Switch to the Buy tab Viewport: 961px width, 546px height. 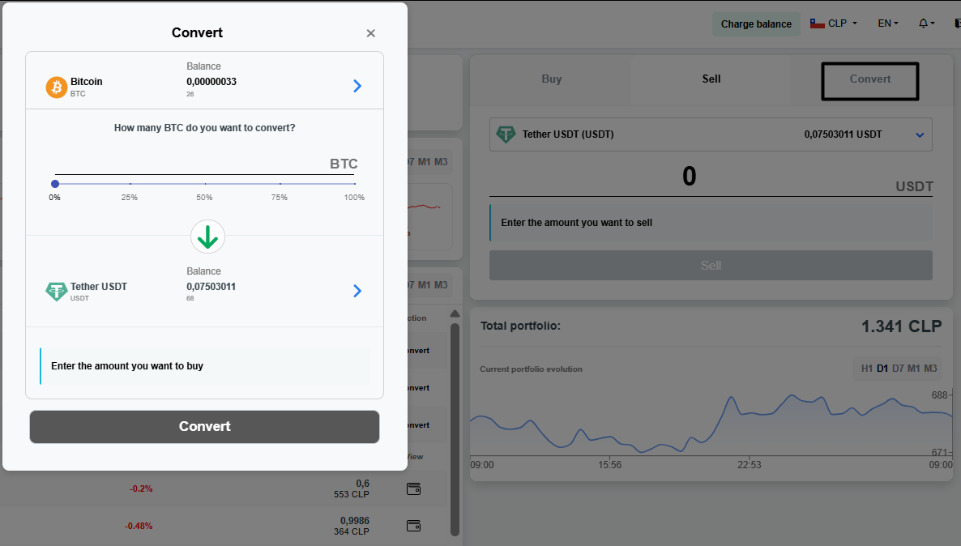(551, 79)
